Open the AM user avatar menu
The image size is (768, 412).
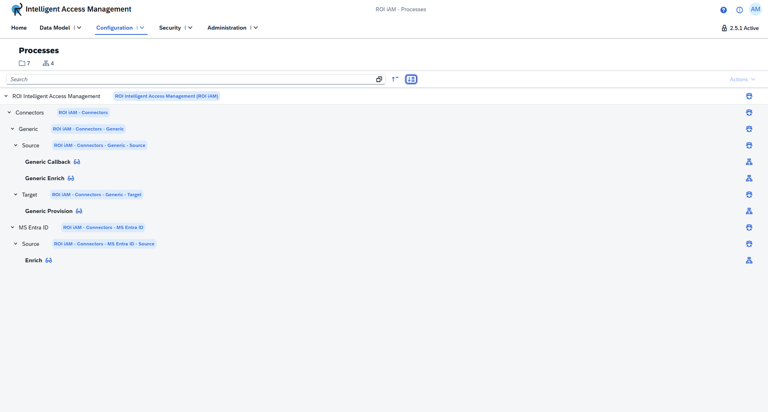[x=755, y=10]
